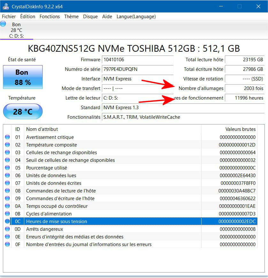
Task: Click the status orb of Cellules de rechange disponibles row
Action: [7, 152]
